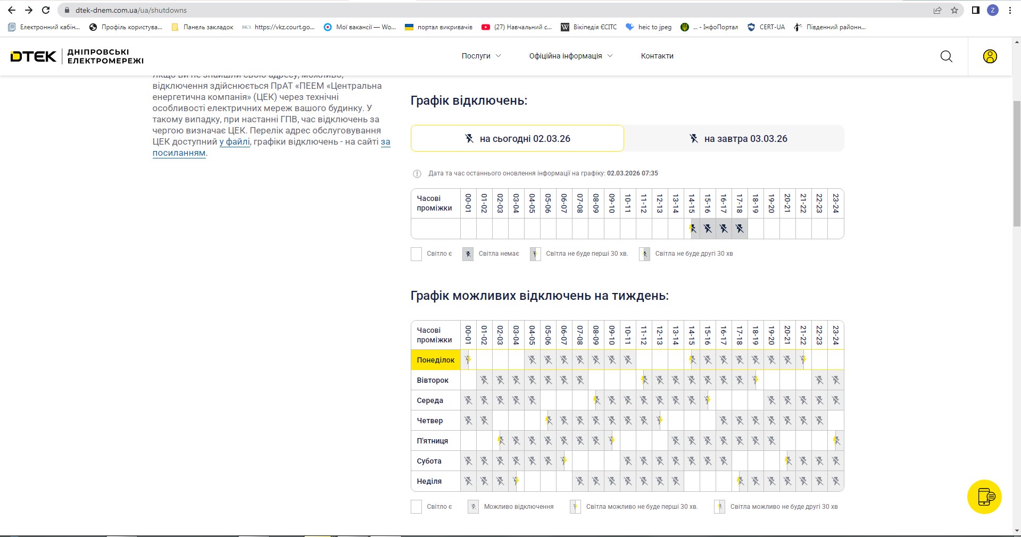Open the yellow user profile icon
The width and height of the screenshot is (1021, 537).
(990, 56)
